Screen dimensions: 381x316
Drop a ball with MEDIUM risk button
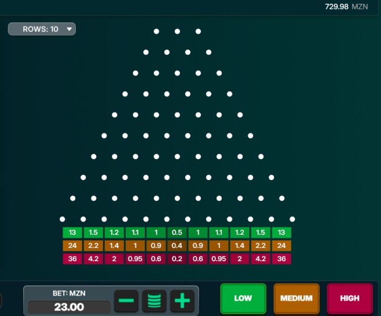[x=296, y=298]
